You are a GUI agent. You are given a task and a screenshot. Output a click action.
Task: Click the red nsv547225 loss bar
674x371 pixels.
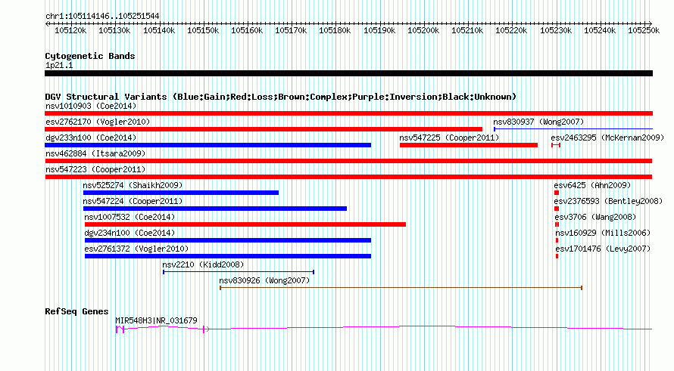pyautogui.click(x=469, y=145)
